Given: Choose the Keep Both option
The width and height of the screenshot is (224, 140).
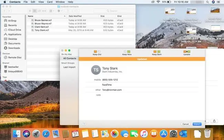Looking at the screenshot, I should [x=157, y=53].
